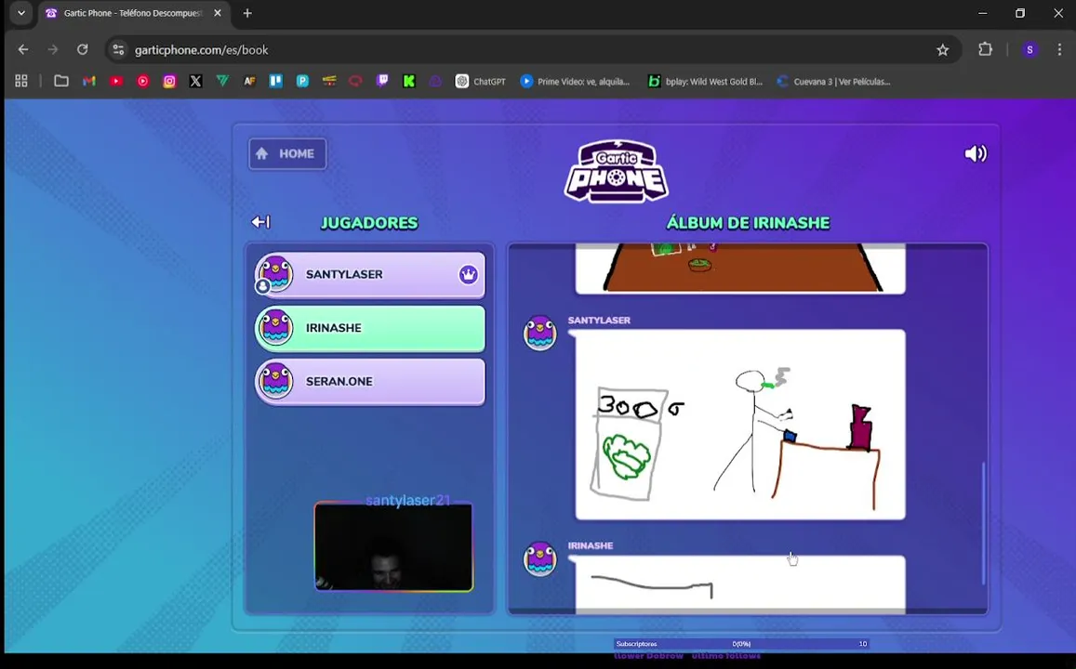Click the JUGADORES heading

[369, 223]
